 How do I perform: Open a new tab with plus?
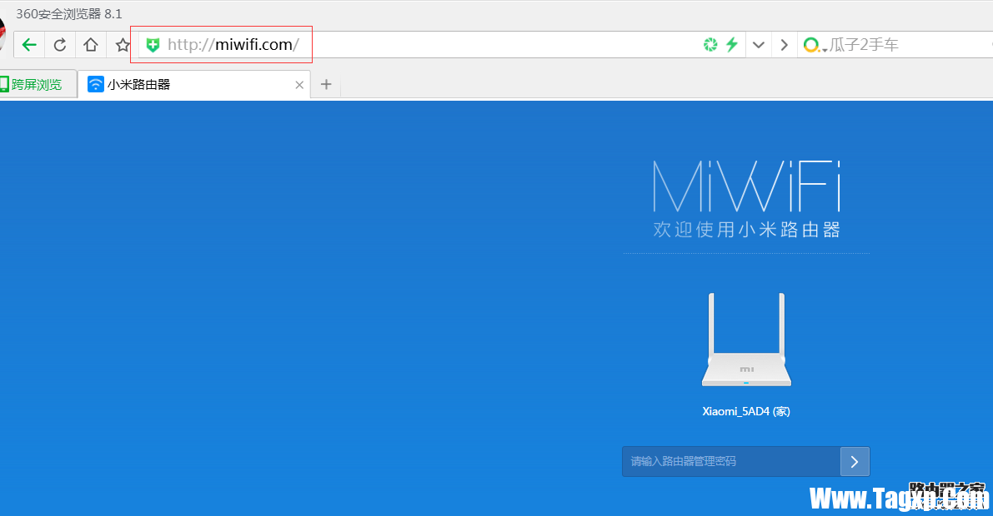click(x=326, y=84)
